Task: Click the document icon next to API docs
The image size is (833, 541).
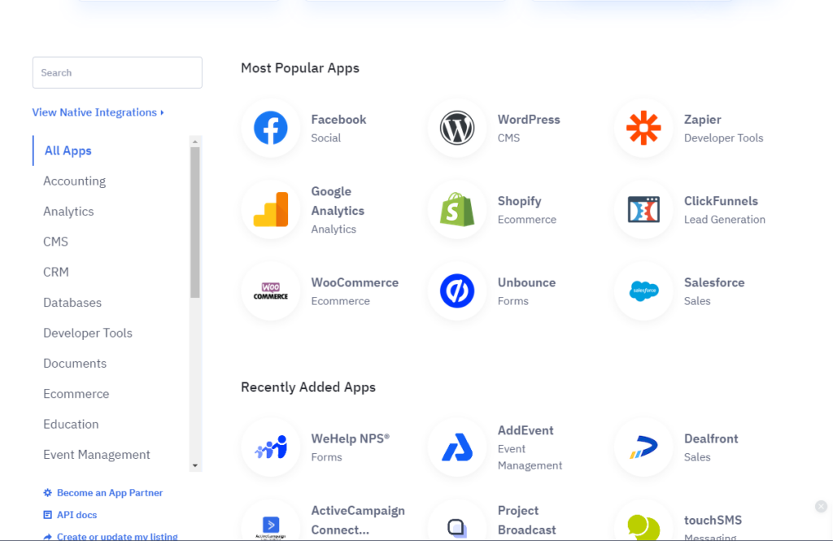Action: 48,514
